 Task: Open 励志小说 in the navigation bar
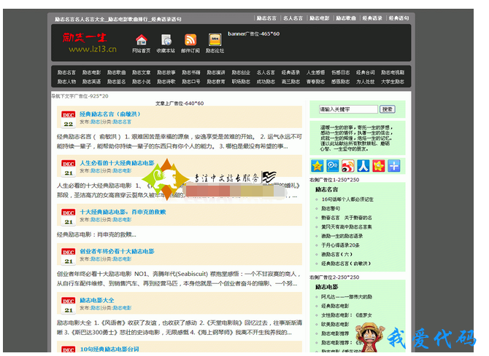(x=142, y=82)
